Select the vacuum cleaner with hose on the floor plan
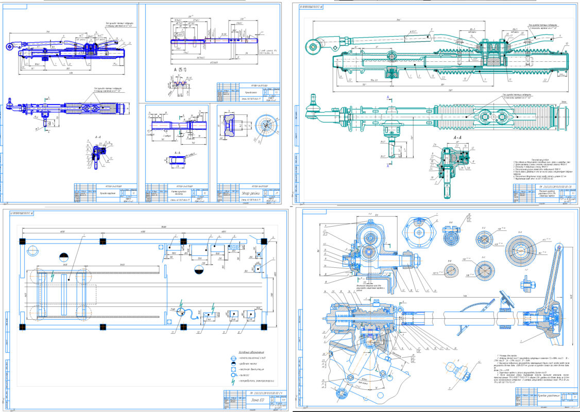The image size is (580, 412). click(181, 313)
